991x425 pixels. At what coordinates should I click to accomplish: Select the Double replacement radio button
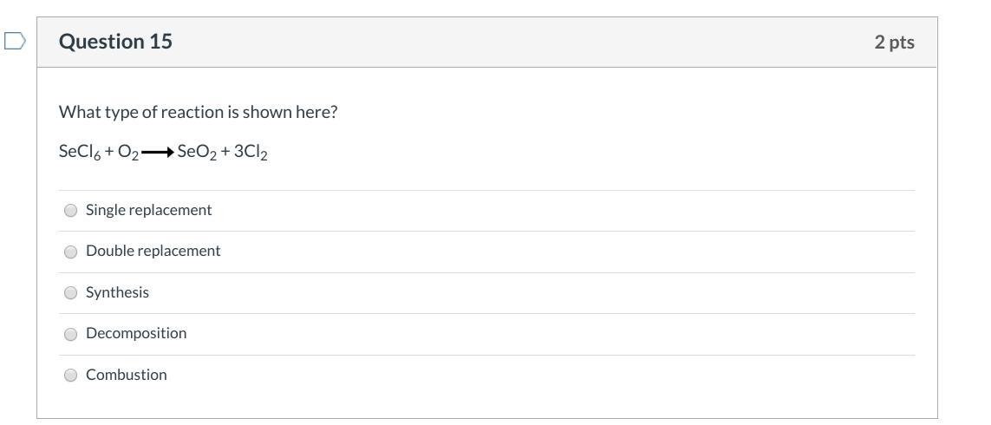71,252
